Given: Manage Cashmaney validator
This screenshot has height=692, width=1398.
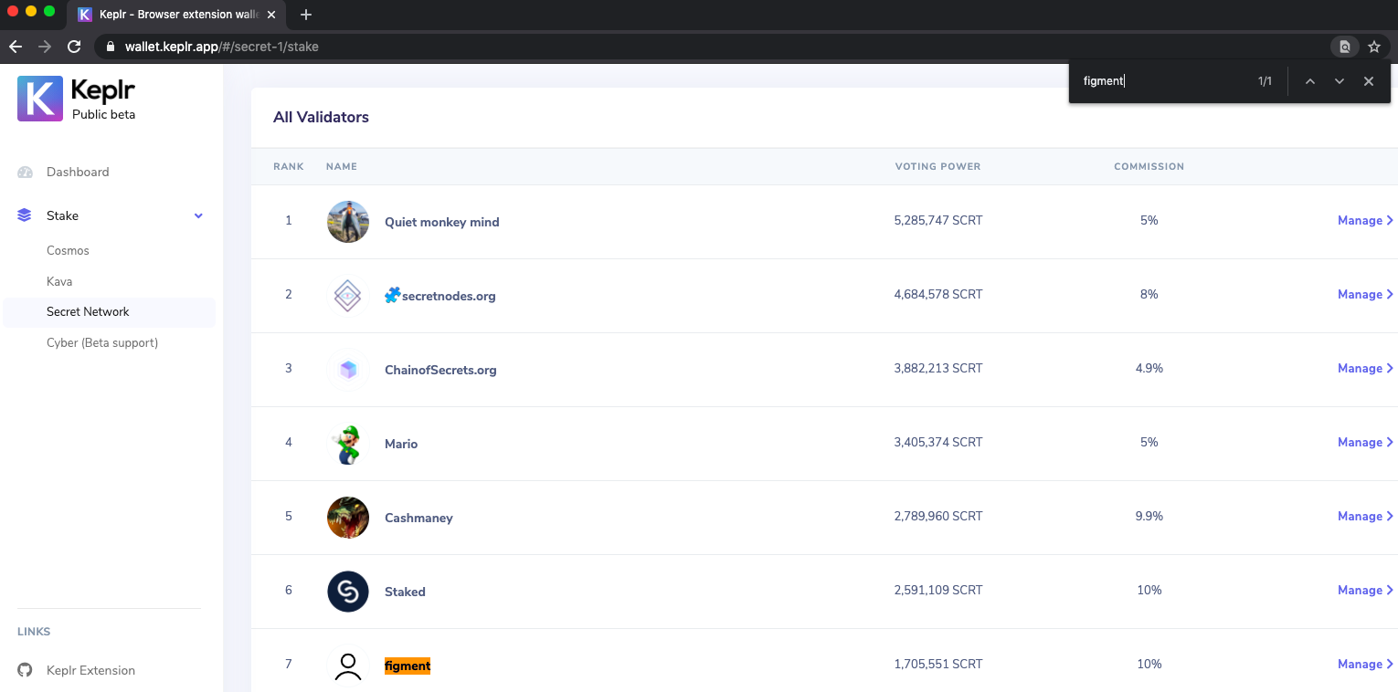Looking at the screenshot, I should tap(1365, 516).
